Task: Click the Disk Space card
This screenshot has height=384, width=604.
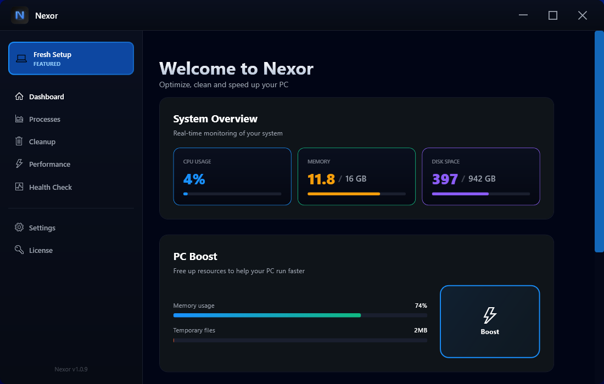Action: click(481, 176)
